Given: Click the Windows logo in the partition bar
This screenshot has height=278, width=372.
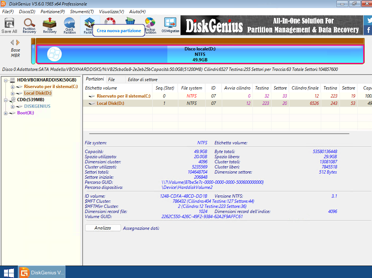Looking at the screenshot, I should [x=54, y=54].
